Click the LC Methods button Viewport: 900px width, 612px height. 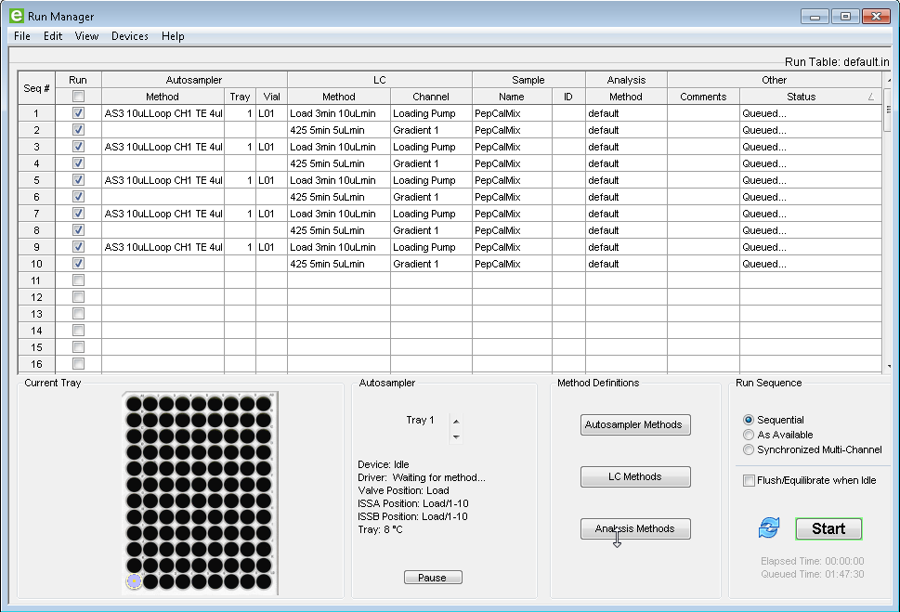[x=635, y=476]
